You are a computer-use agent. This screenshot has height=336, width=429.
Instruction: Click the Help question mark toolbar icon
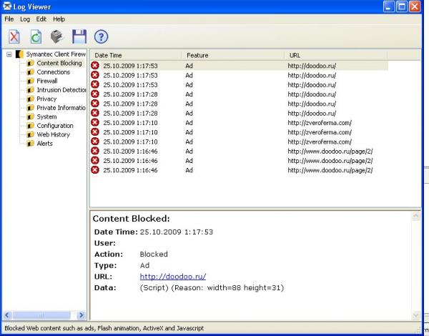coord(102,36)
